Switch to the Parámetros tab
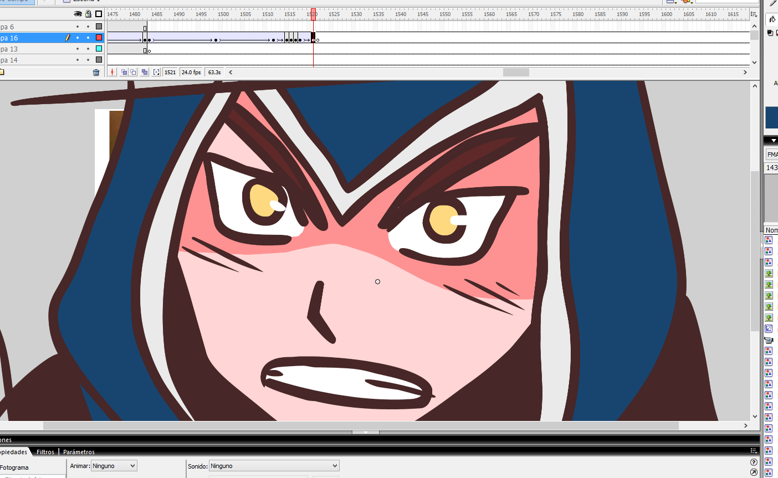778x478 pixels. pos(79,452)
